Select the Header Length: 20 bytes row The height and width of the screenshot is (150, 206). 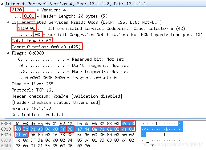click(60, 16)
